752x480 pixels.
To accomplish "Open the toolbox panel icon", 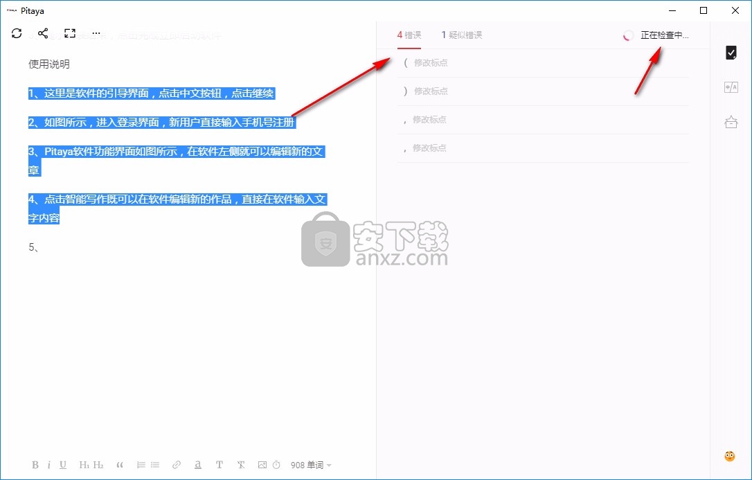I will coord(731,122).
